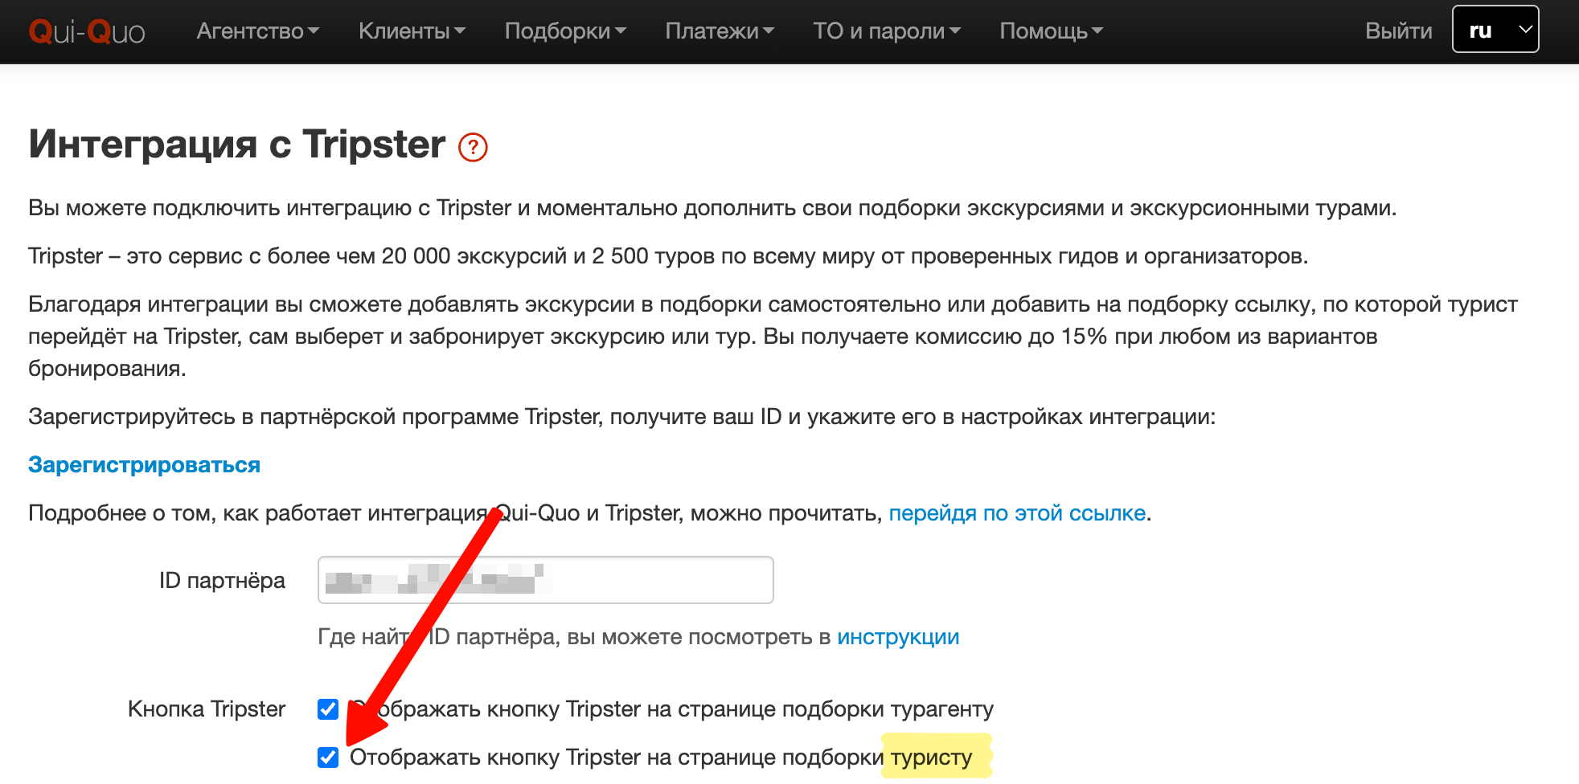The width and height of the screenshot is (1579, 784).
Task: Click the Qui-Quo logo
Action: (x=87, y=31)
